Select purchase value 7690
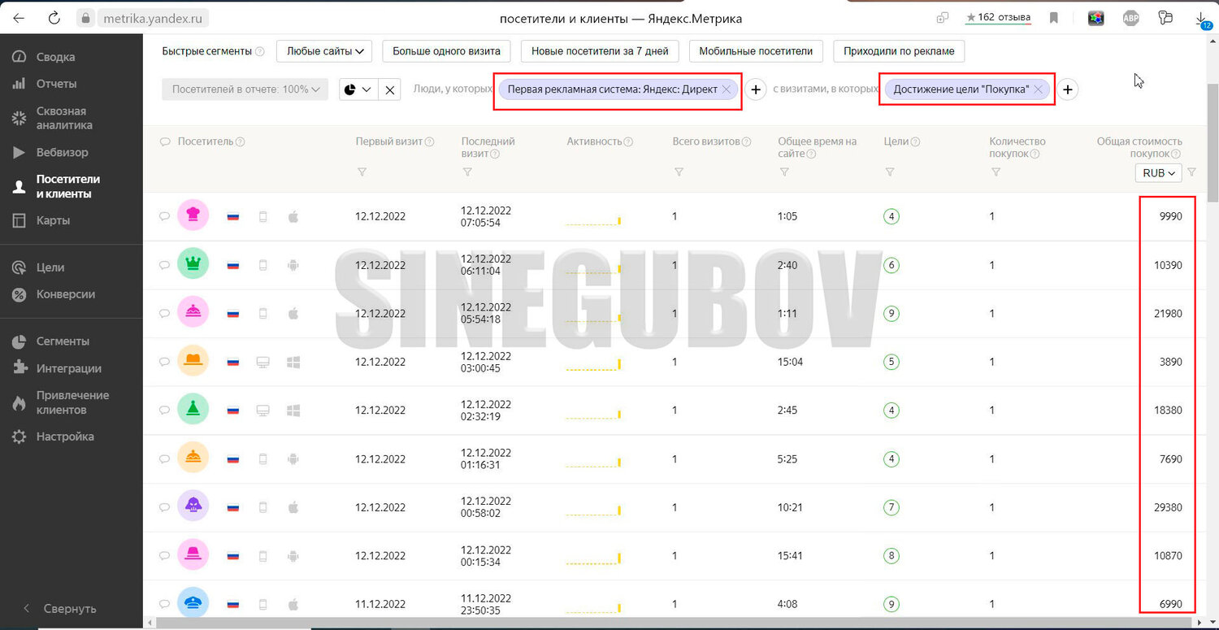Screen dimensions: 1219x630 tap(1171, 458)
